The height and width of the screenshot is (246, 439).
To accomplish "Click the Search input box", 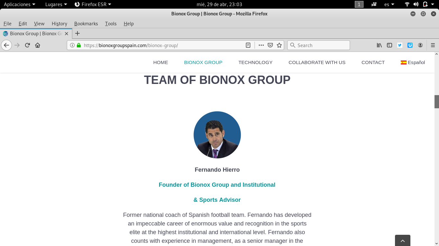I will pyautogui.click(x=318, y=45).
